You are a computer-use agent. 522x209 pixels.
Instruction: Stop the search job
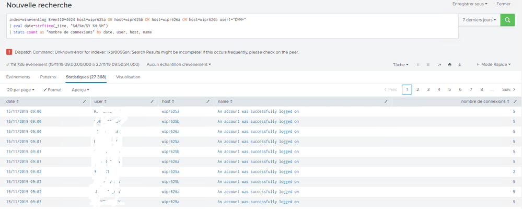tap(428, 65)
